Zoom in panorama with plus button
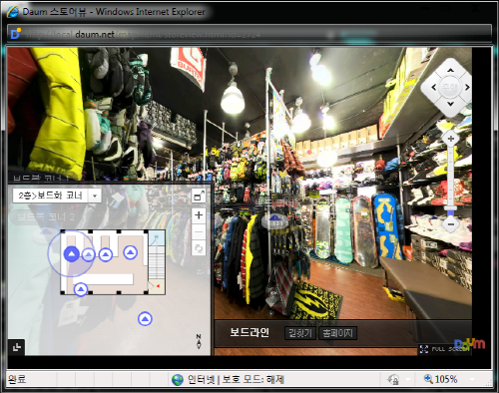The width and height of the screenshot is (499, 393). 451,139
